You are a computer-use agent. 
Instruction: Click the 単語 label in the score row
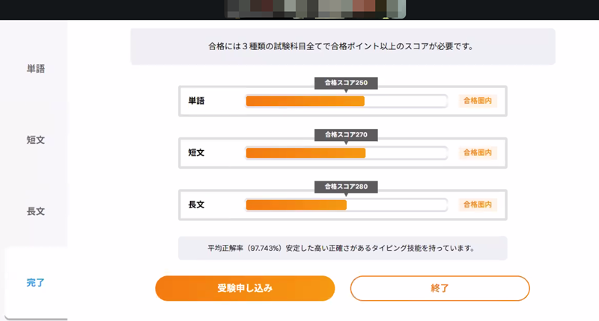[x=196, y=101]
